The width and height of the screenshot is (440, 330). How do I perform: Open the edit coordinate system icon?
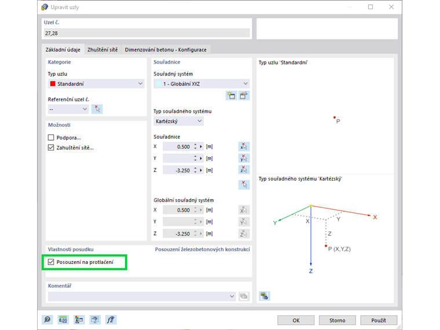coord(244,96)
